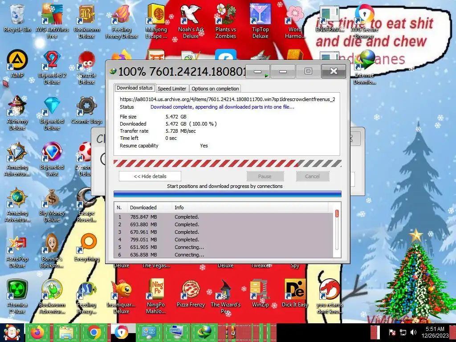Screen dimensions: 456x342
Task: Open Mahjong Escape desktop icon
Action: pyautogui.click(x=156, y=21)
